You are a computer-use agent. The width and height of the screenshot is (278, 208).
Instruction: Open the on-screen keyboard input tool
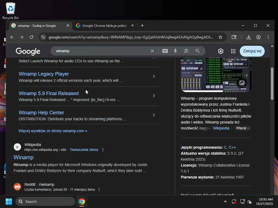coord(165,51)
